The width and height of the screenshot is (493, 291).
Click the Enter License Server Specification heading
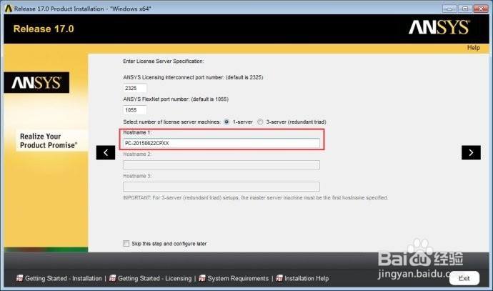pos(163,61)
